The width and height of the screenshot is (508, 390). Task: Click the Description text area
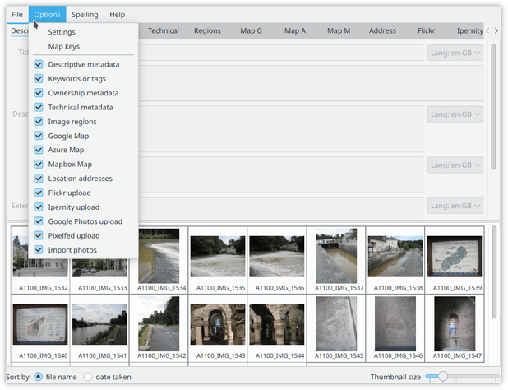[x=280, y=129]
